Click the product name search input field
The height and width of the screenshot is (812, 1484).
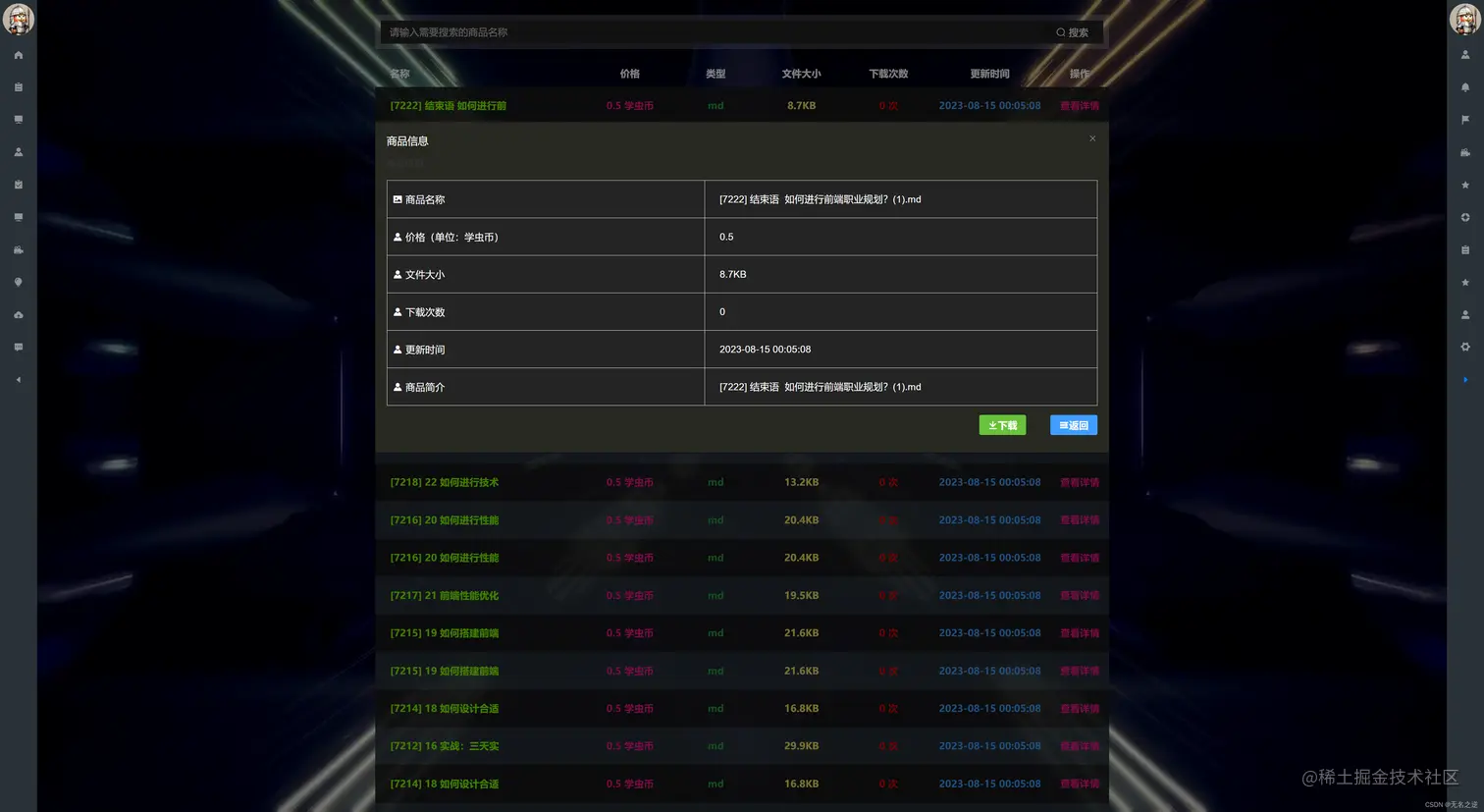[x=712, y=32]
